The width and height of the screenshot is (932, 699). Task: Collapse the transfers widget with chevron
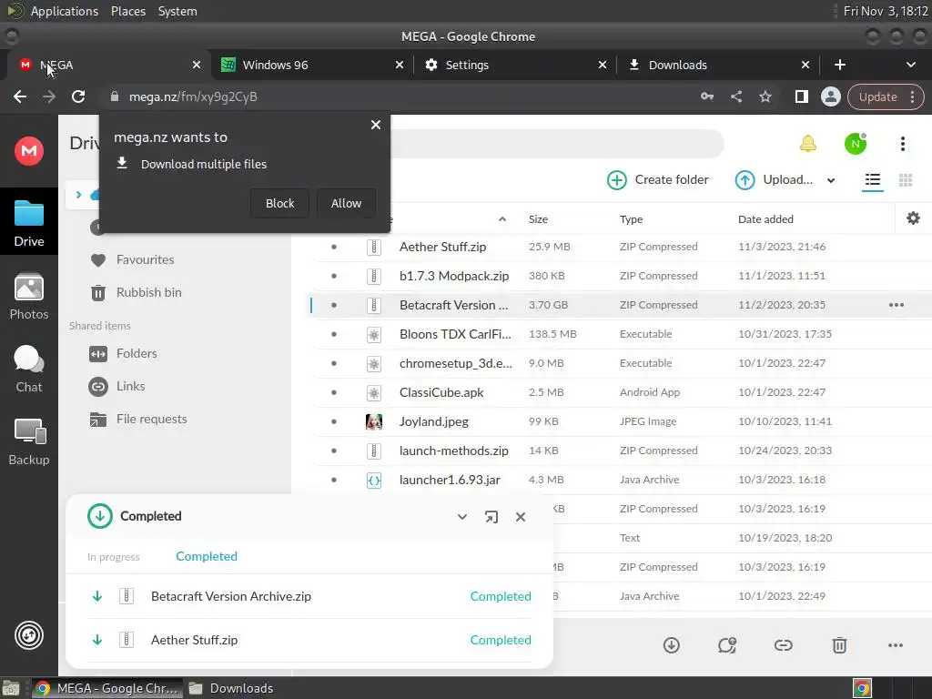pyautogui.click(x=461, y=517)
